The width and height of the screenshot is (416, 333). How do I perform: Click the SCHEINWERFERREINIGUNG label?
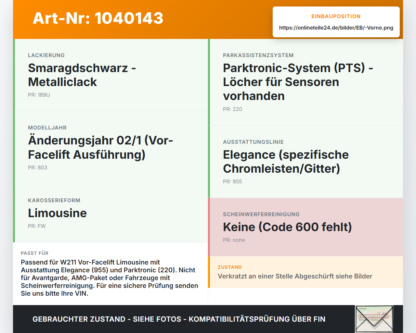261,214
